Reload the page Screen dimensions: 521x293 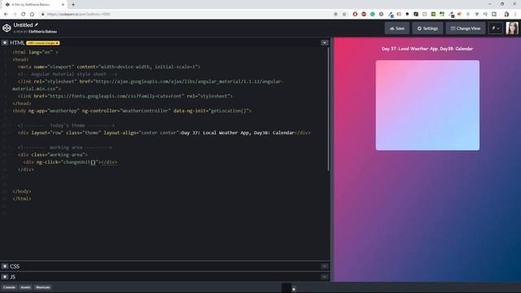24,15
